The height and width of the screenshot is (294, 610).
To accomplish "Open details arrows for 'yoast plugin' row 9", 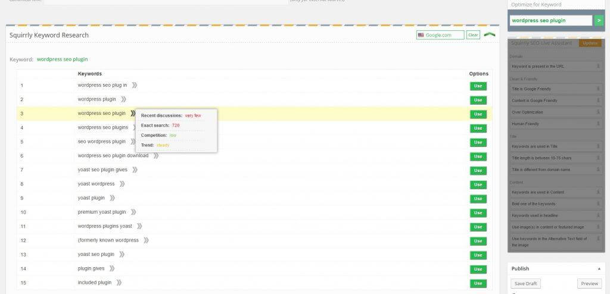I will (x=112, y=198).
